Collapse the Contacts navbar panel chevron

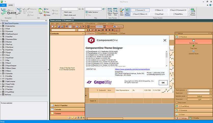pyautogui.click(x=83, y=34)
